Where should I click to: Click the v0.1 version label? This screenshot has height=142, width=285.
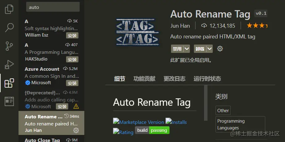[x=261, y=14]
